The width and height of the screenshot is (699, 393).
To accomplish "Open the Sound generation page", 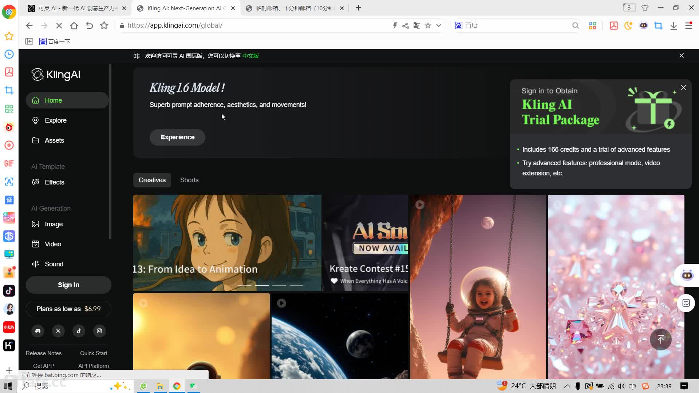I will pyautogui.click(x=54, y=264).
